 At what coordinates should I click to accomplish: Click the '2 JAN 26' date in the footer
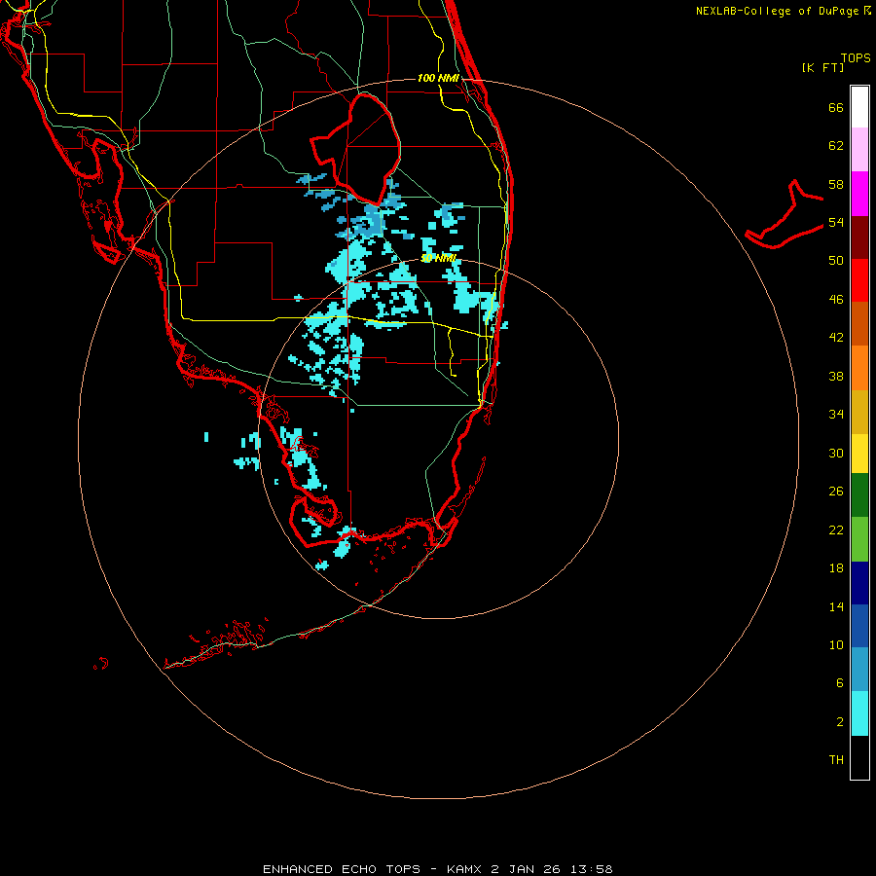pyautogui.click(x=526, y=869)
